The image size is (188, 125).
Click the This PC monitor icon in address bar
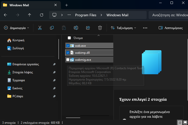[54, 15]
